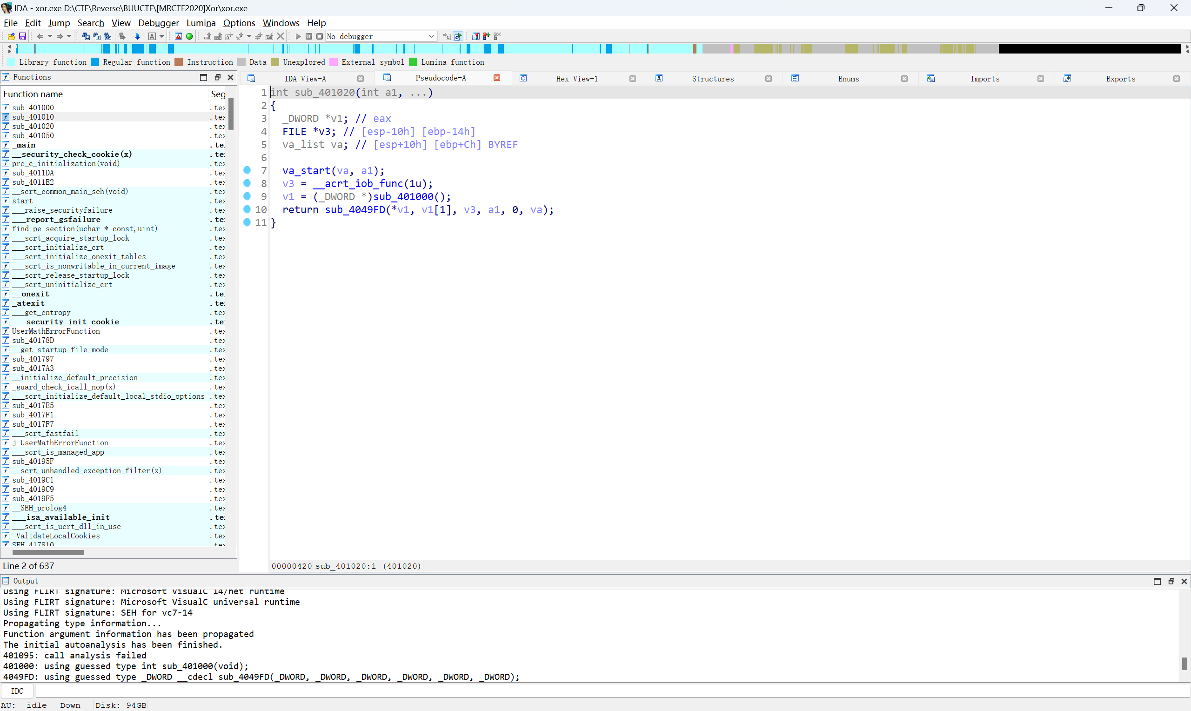Click the jump back arrow
The width and height of the screenshot is (1191, 711).
(40, 36)
